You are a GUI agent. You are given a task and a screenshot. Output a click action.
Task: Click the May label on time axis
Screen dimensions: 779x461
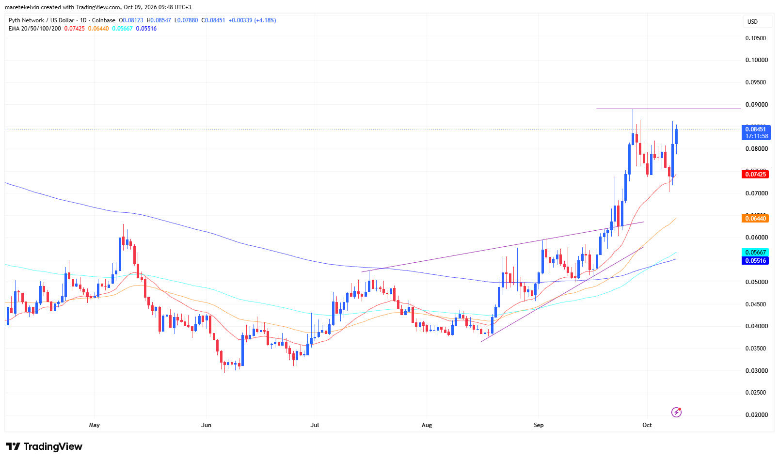(x=95, y=425)
